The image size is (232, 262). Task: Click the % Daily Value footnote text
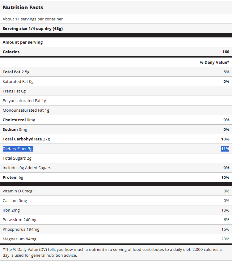(112, 252)
